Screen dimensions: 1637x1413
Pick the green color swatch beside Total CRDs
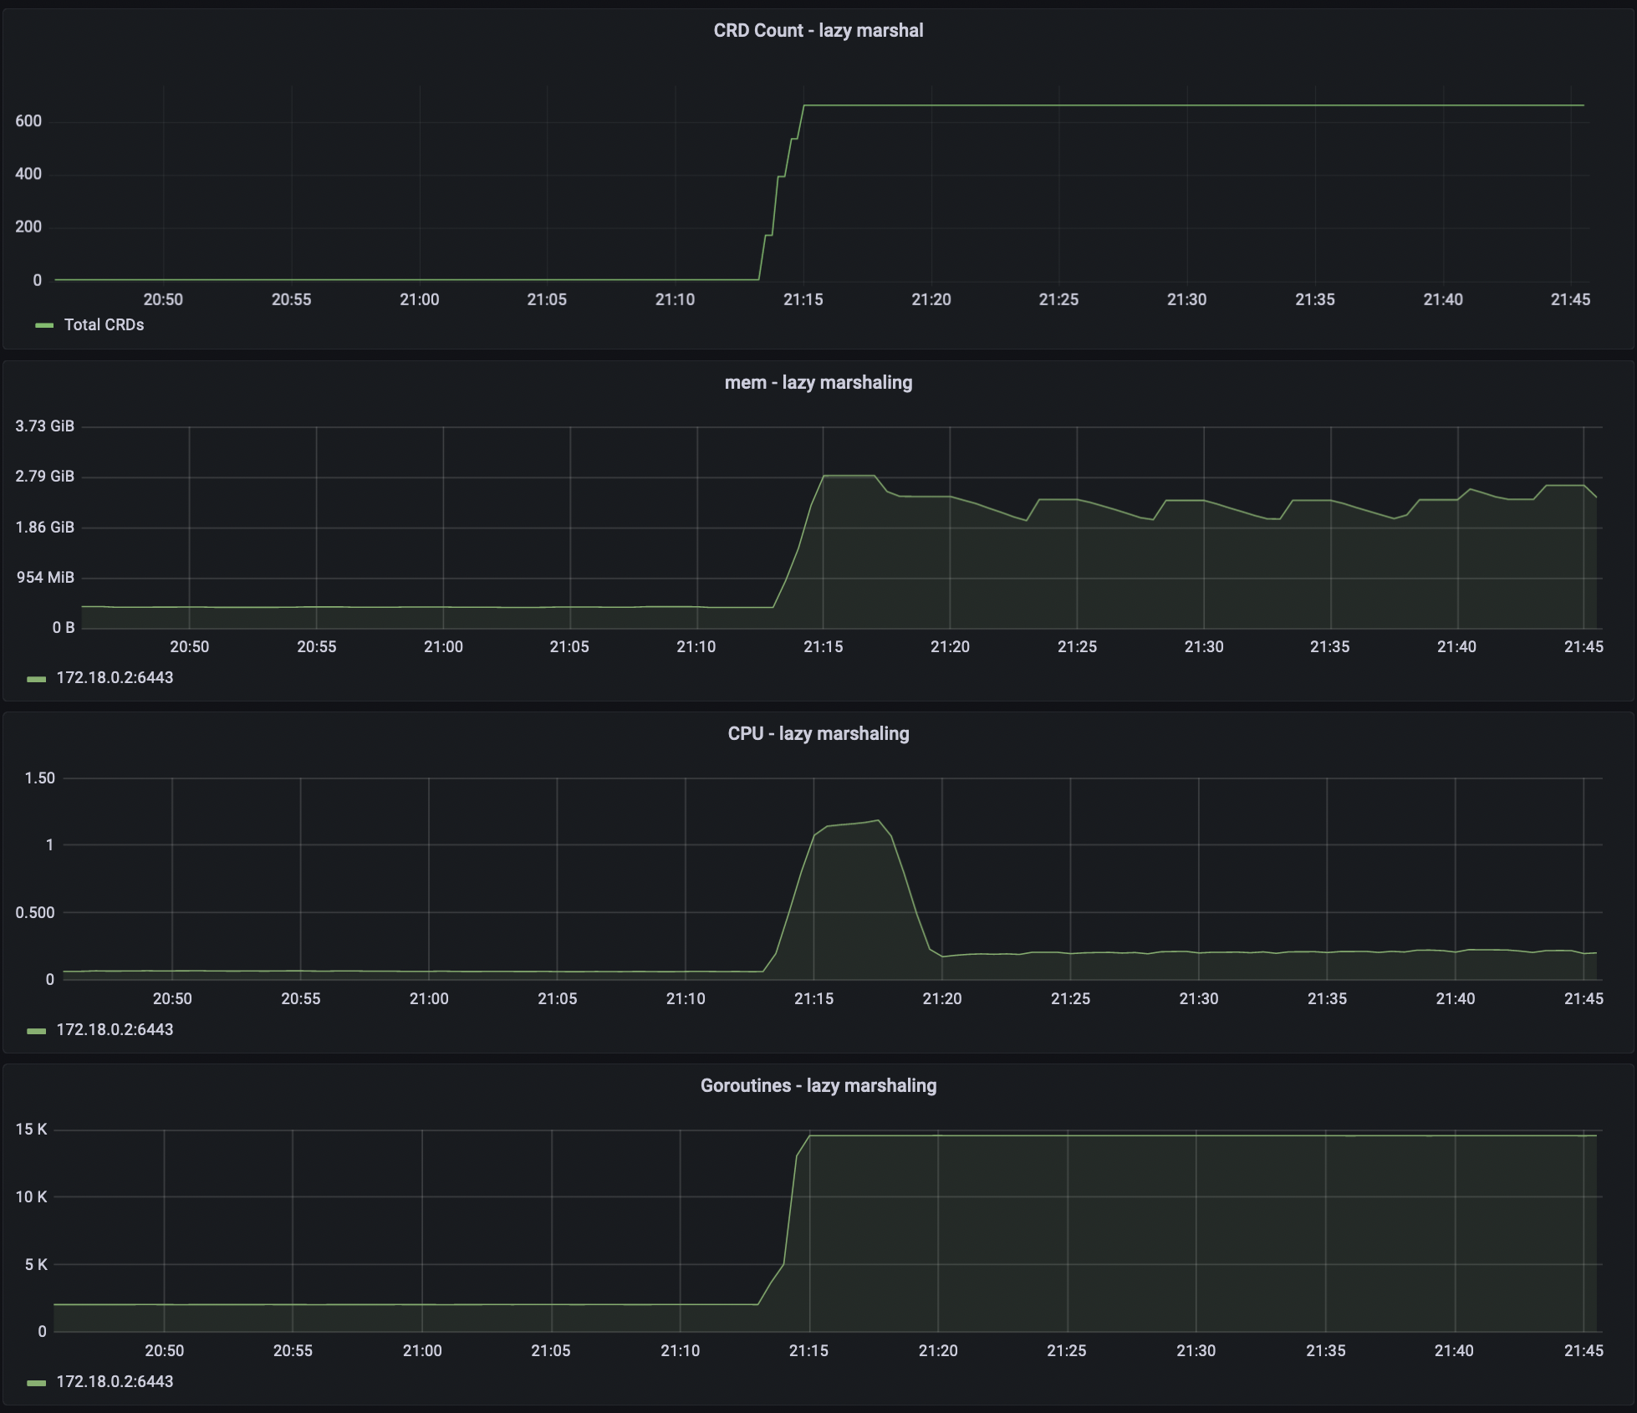[x=44, y=325]
